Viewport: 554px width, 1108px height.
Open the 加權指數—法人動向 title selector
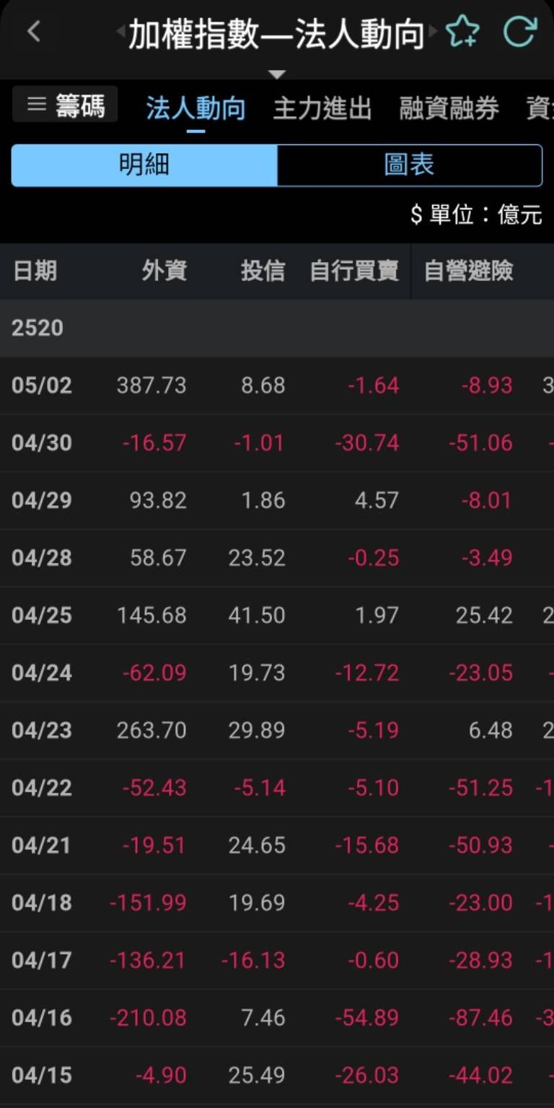tap(276, 34)
